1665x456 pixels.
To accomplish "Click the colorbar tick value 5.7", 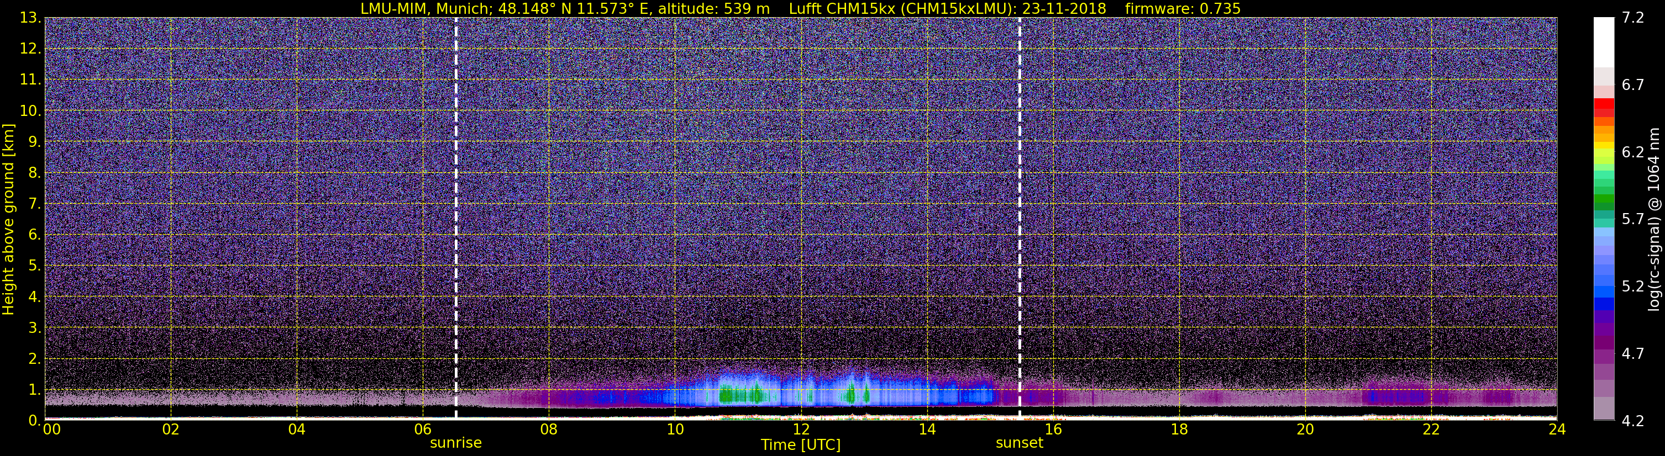I will coord(1633,220).
